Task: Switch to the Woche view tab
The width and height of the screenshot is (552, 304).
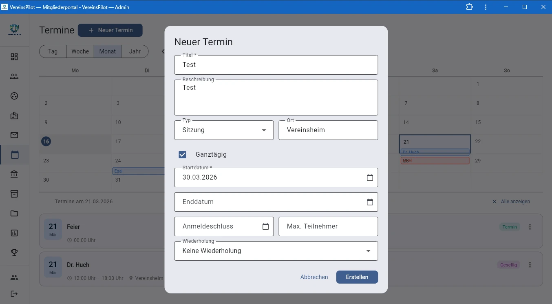Action: (x=80, y=51)
